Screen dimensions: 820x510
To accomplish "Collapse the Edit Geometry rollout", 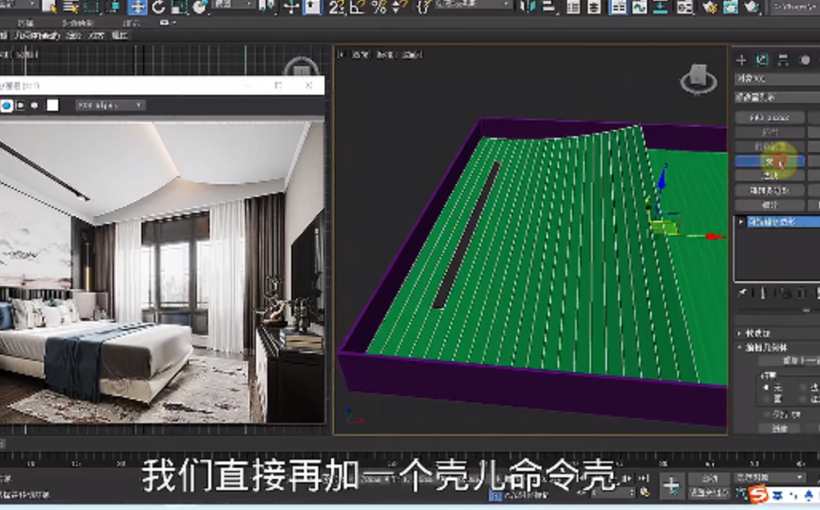I will pyautogui.click(x=741, y=347).
